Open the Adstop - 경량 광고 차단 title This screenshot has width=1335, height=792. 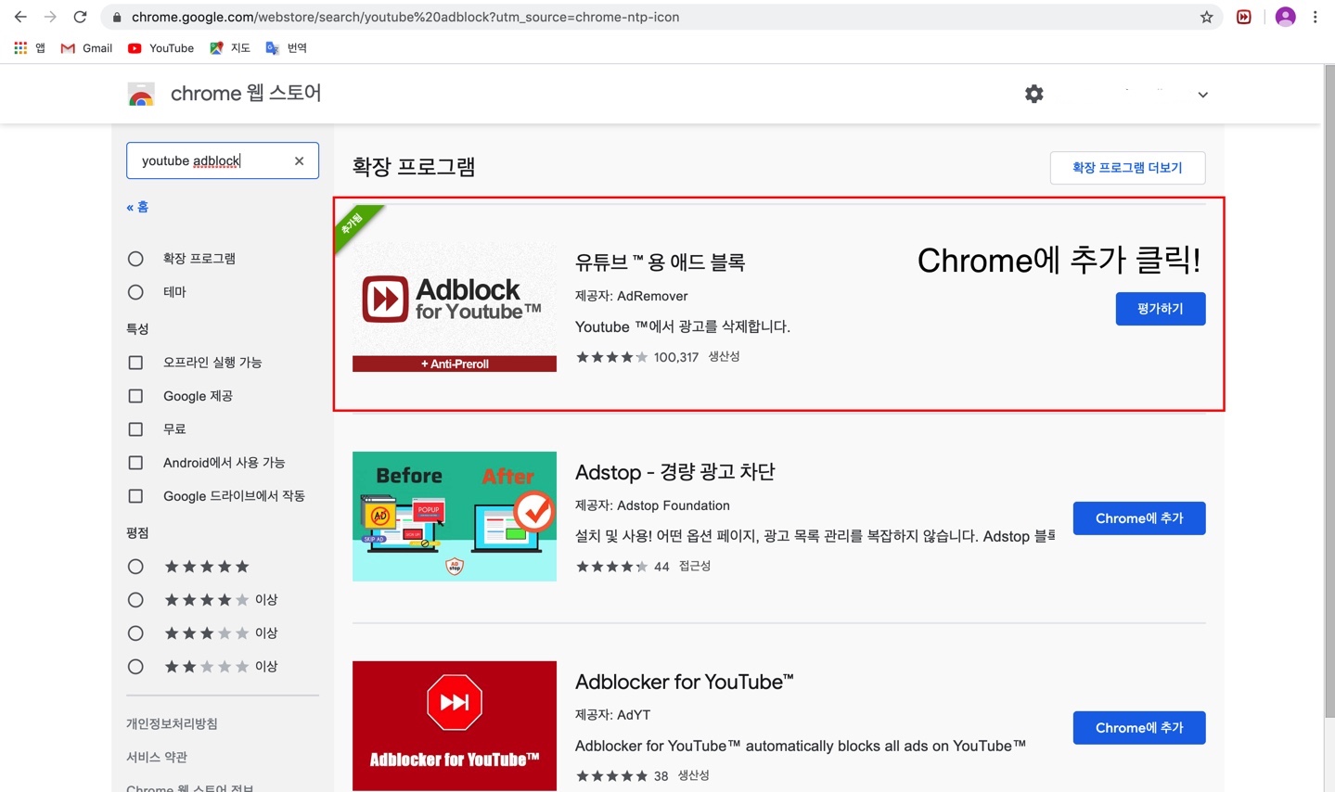click(674, 472)
